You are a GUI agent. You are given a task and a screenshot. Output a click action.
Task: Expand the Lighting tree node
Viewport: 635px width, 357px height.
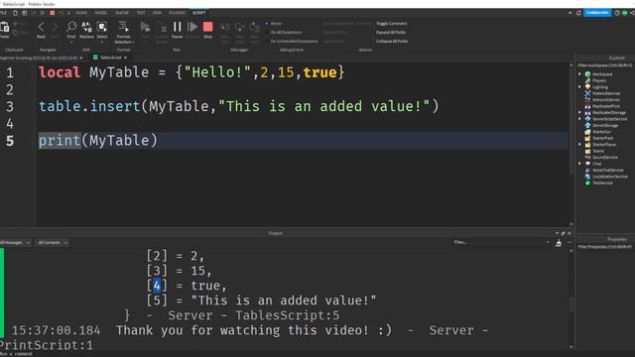(579, 87)
